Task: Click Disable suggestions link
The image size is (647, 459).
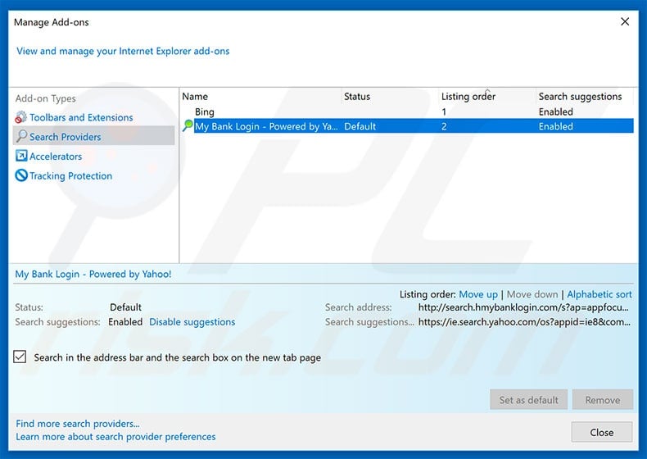Action: pyautogui.click(x=192, y=322)
